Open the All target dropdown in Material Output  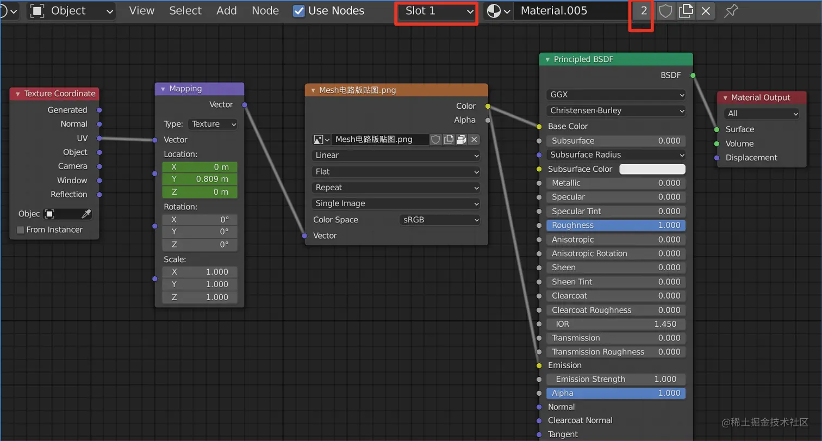click(x=762, y=114)
